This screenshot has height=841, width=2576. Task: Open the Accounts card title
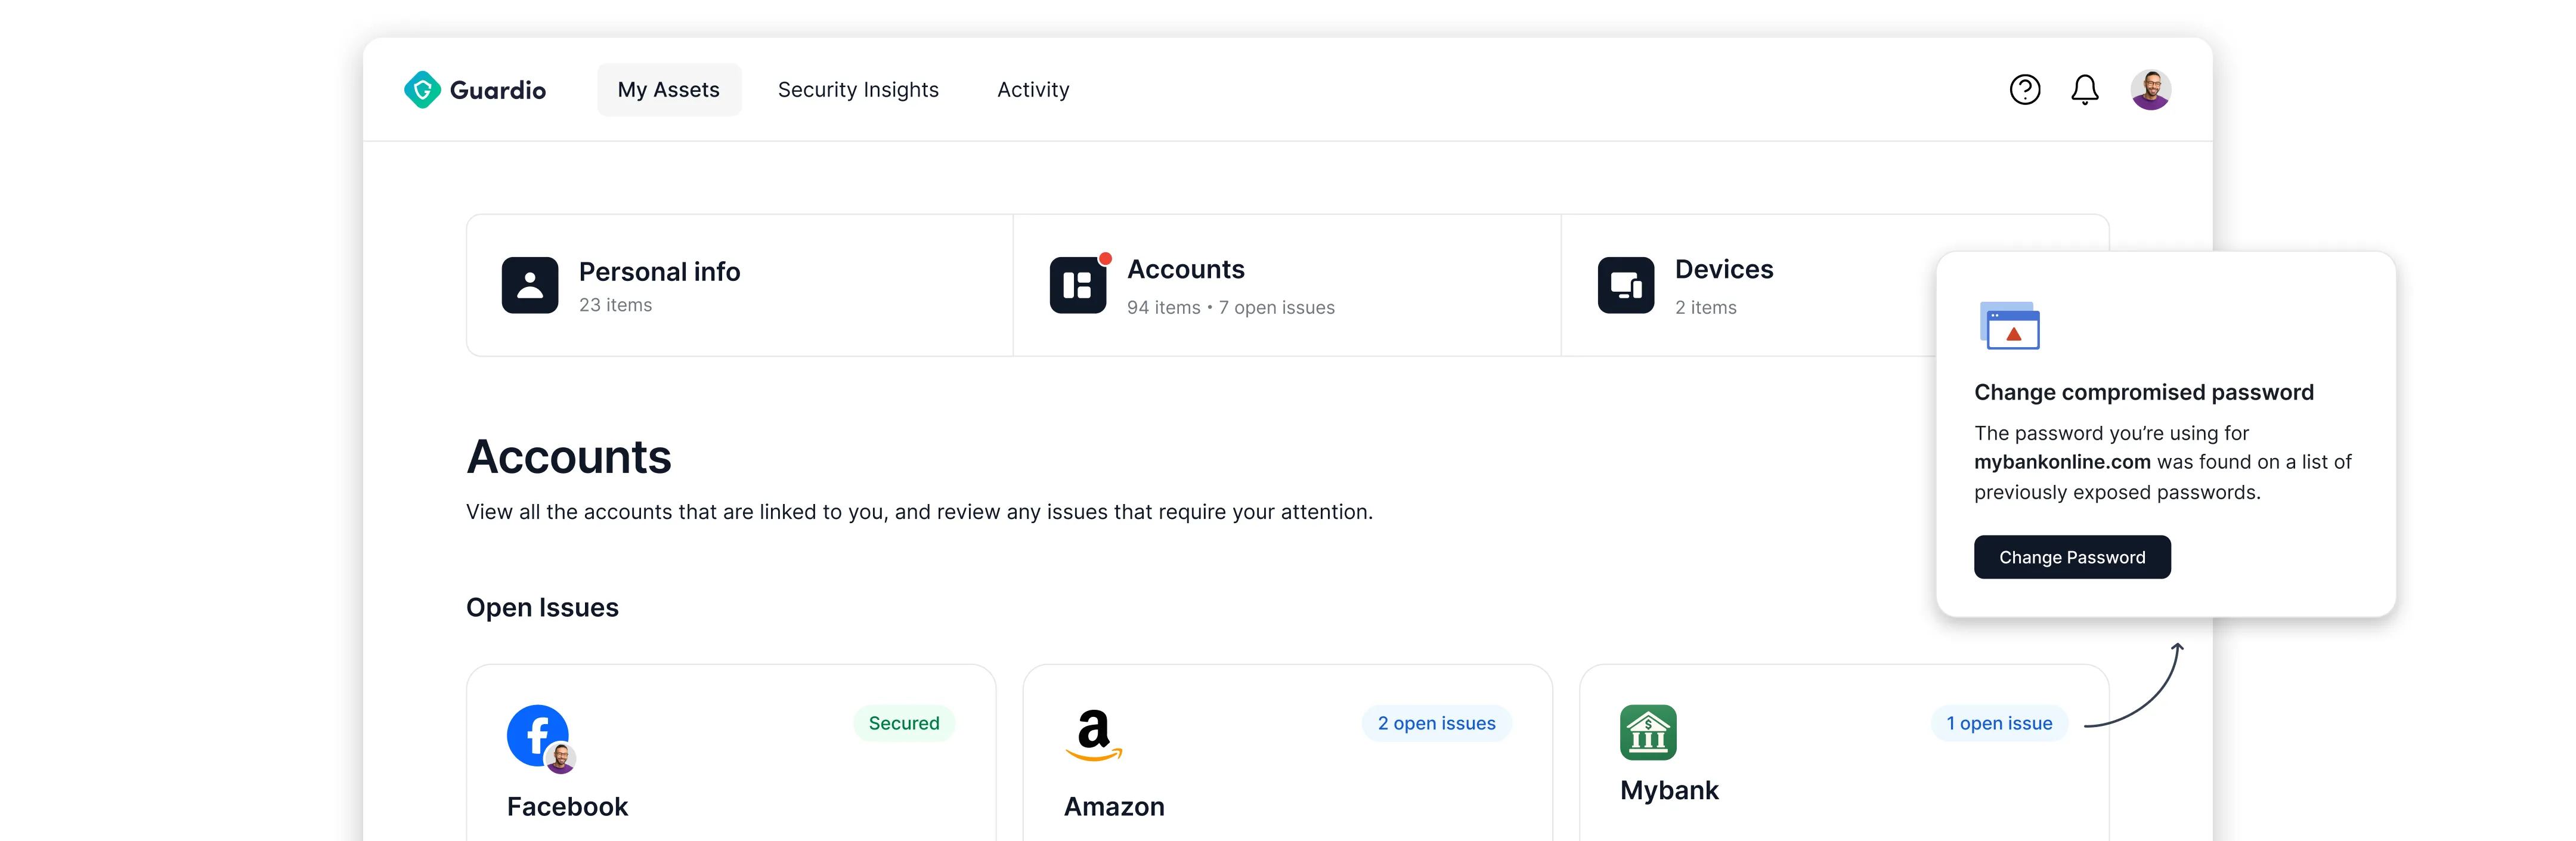1186,269
